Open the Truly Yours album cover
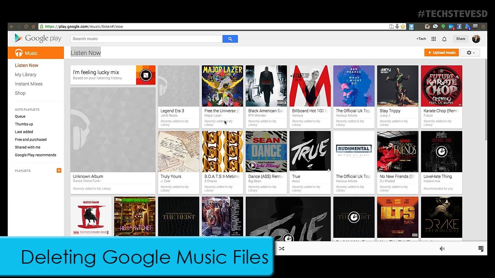The width and height of the screenshot is (495, 278). tap(179, 151)
